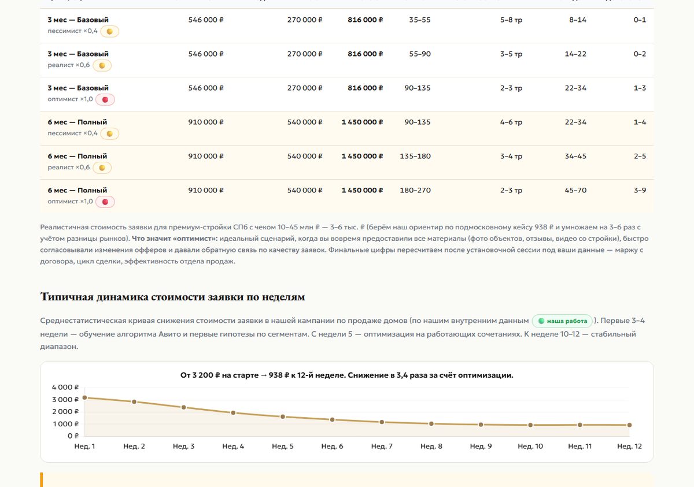Select the Нед. 1 point on chart

click(x=85, y=397)
